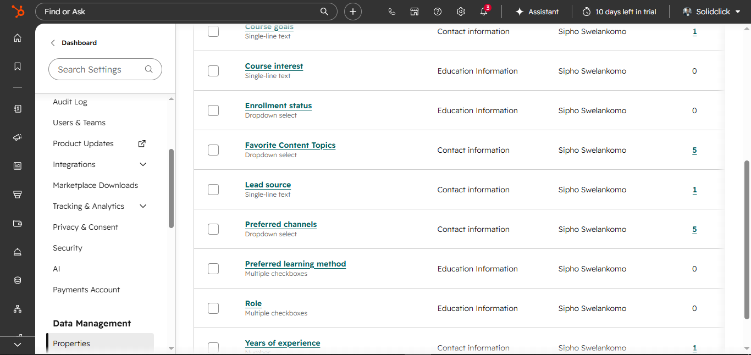
Task: Expand Tracking & Analytics chevron
Action: (143, 206)
